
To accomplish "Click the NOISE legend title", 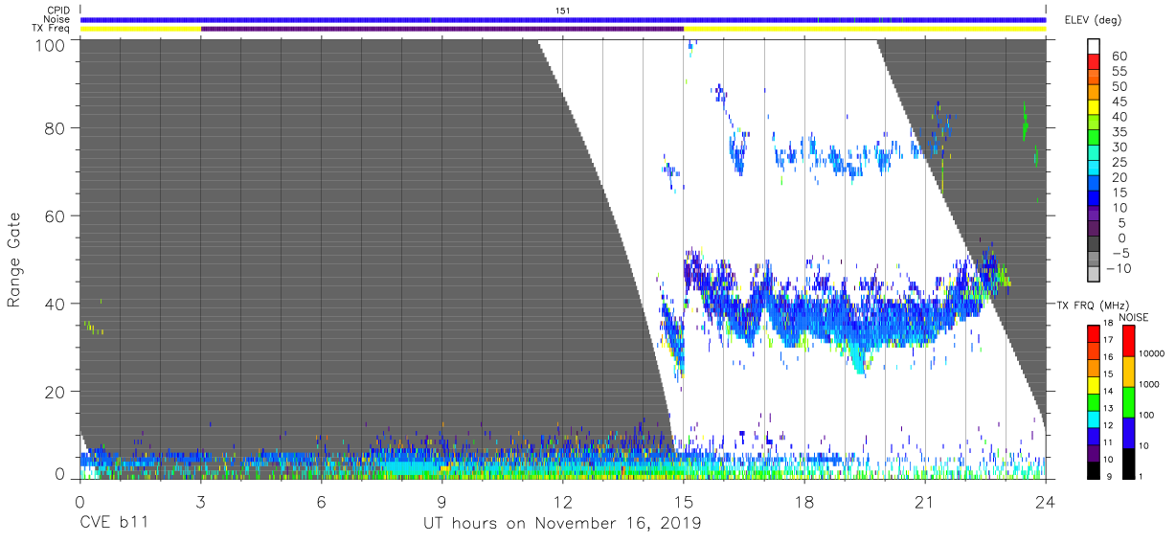I will click(1134, 317).
